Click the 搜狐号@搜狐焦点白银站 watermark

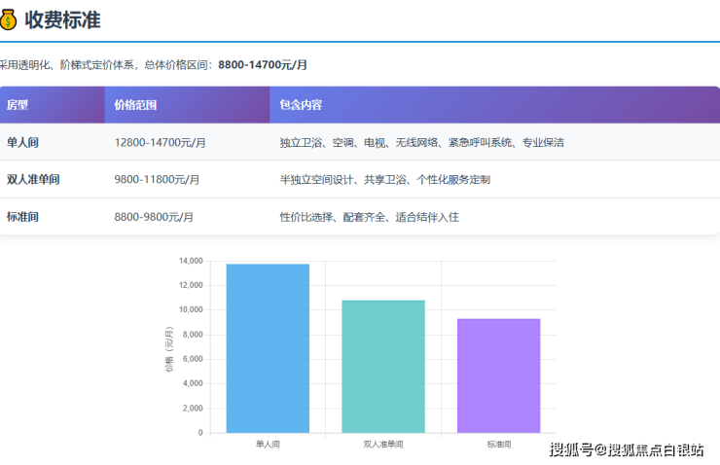coord(627,449)
